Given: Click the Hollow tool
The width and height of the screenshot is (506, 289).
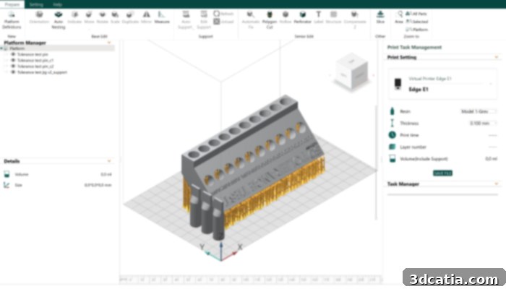Looking at the screenshot, I should click(x=286, y=17).
